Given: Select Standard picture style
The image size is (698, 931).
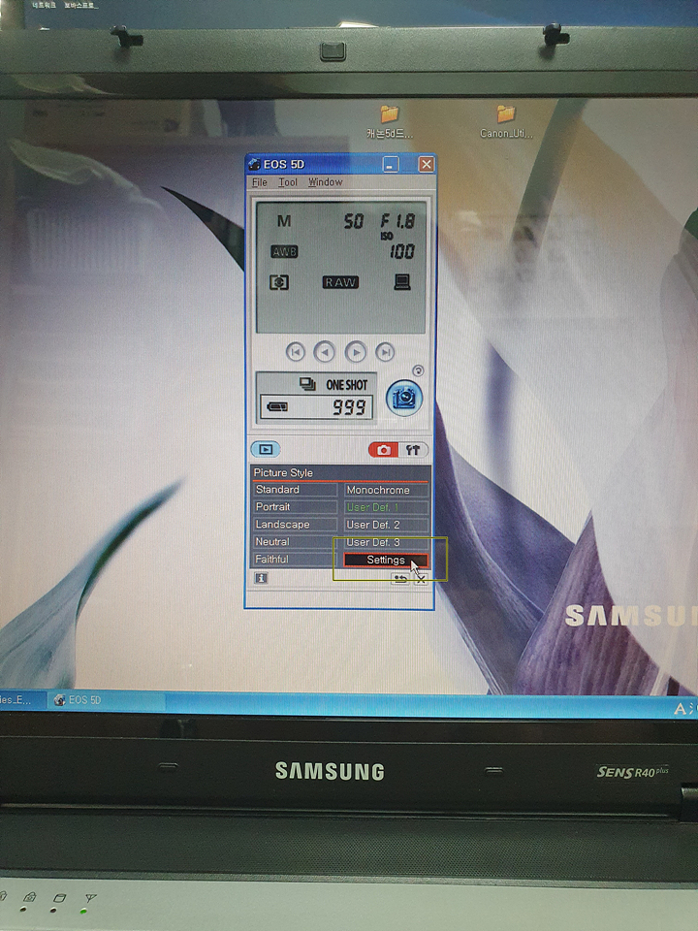Looking at the screenshot, I should (x=294, y=489).
